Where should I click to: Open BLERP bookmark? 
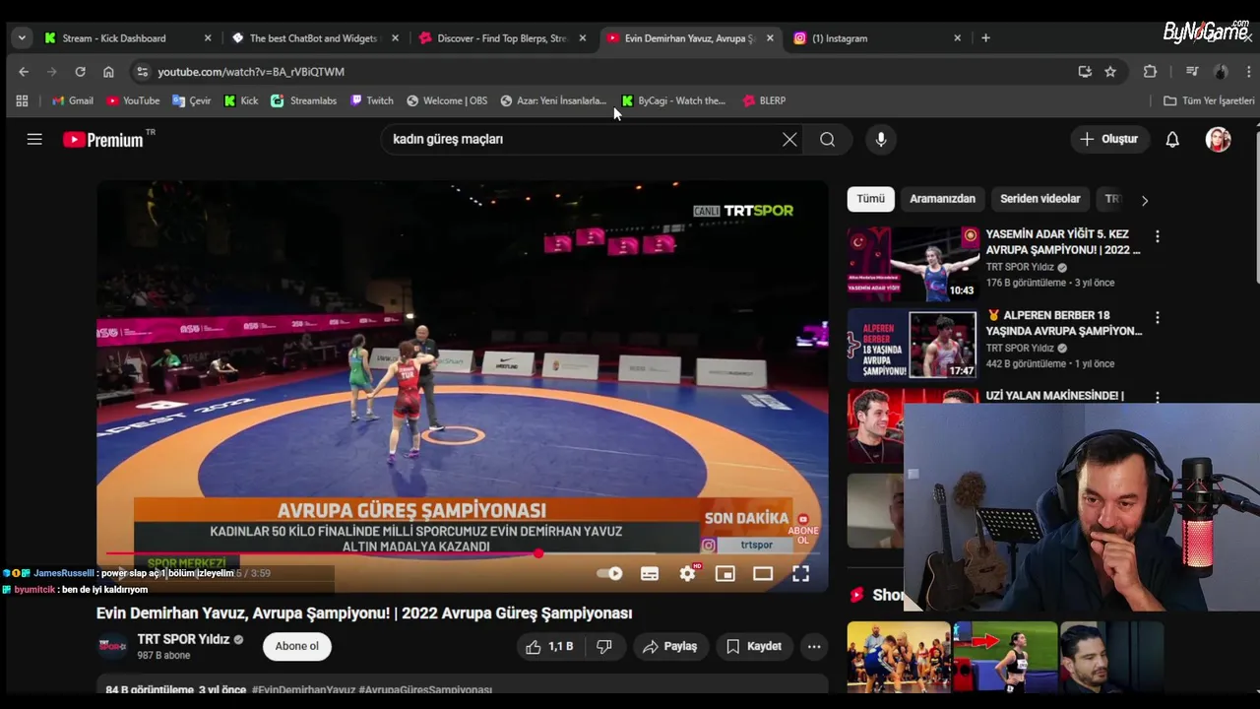(764, 100)
